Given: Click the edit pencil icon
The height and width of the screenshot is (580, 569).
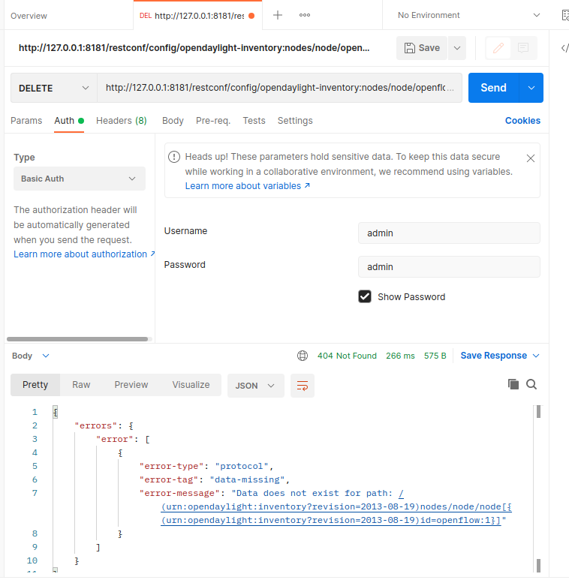Looking at the screenshot, I should tap(498, 48).
